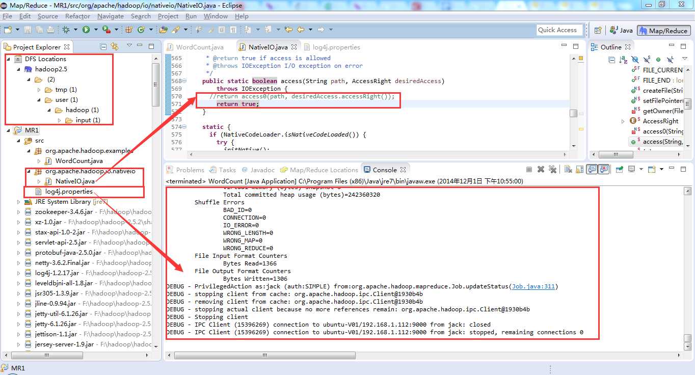The height and width of the screenshot is (375, 695).
Task: Open the Source menu
Action: (48, 16)
